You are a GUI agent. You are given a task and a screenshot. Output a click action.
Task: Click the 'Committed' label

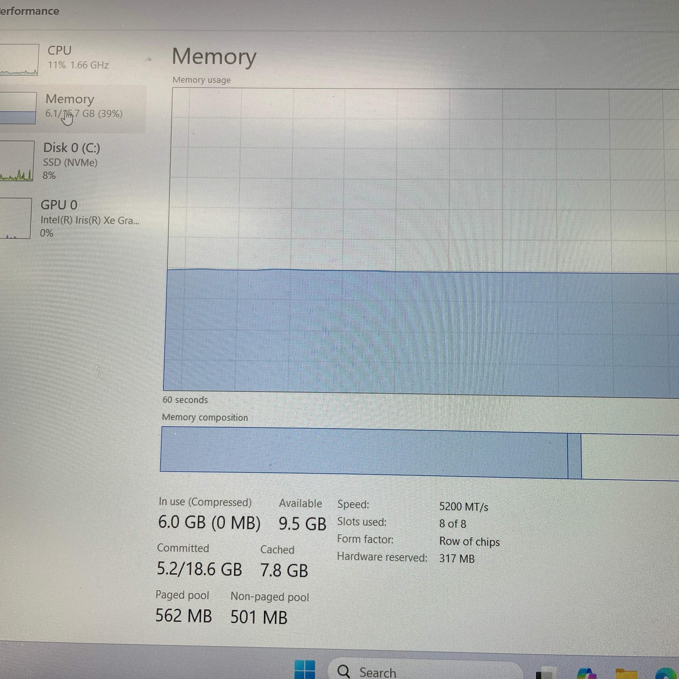point(183,548)
